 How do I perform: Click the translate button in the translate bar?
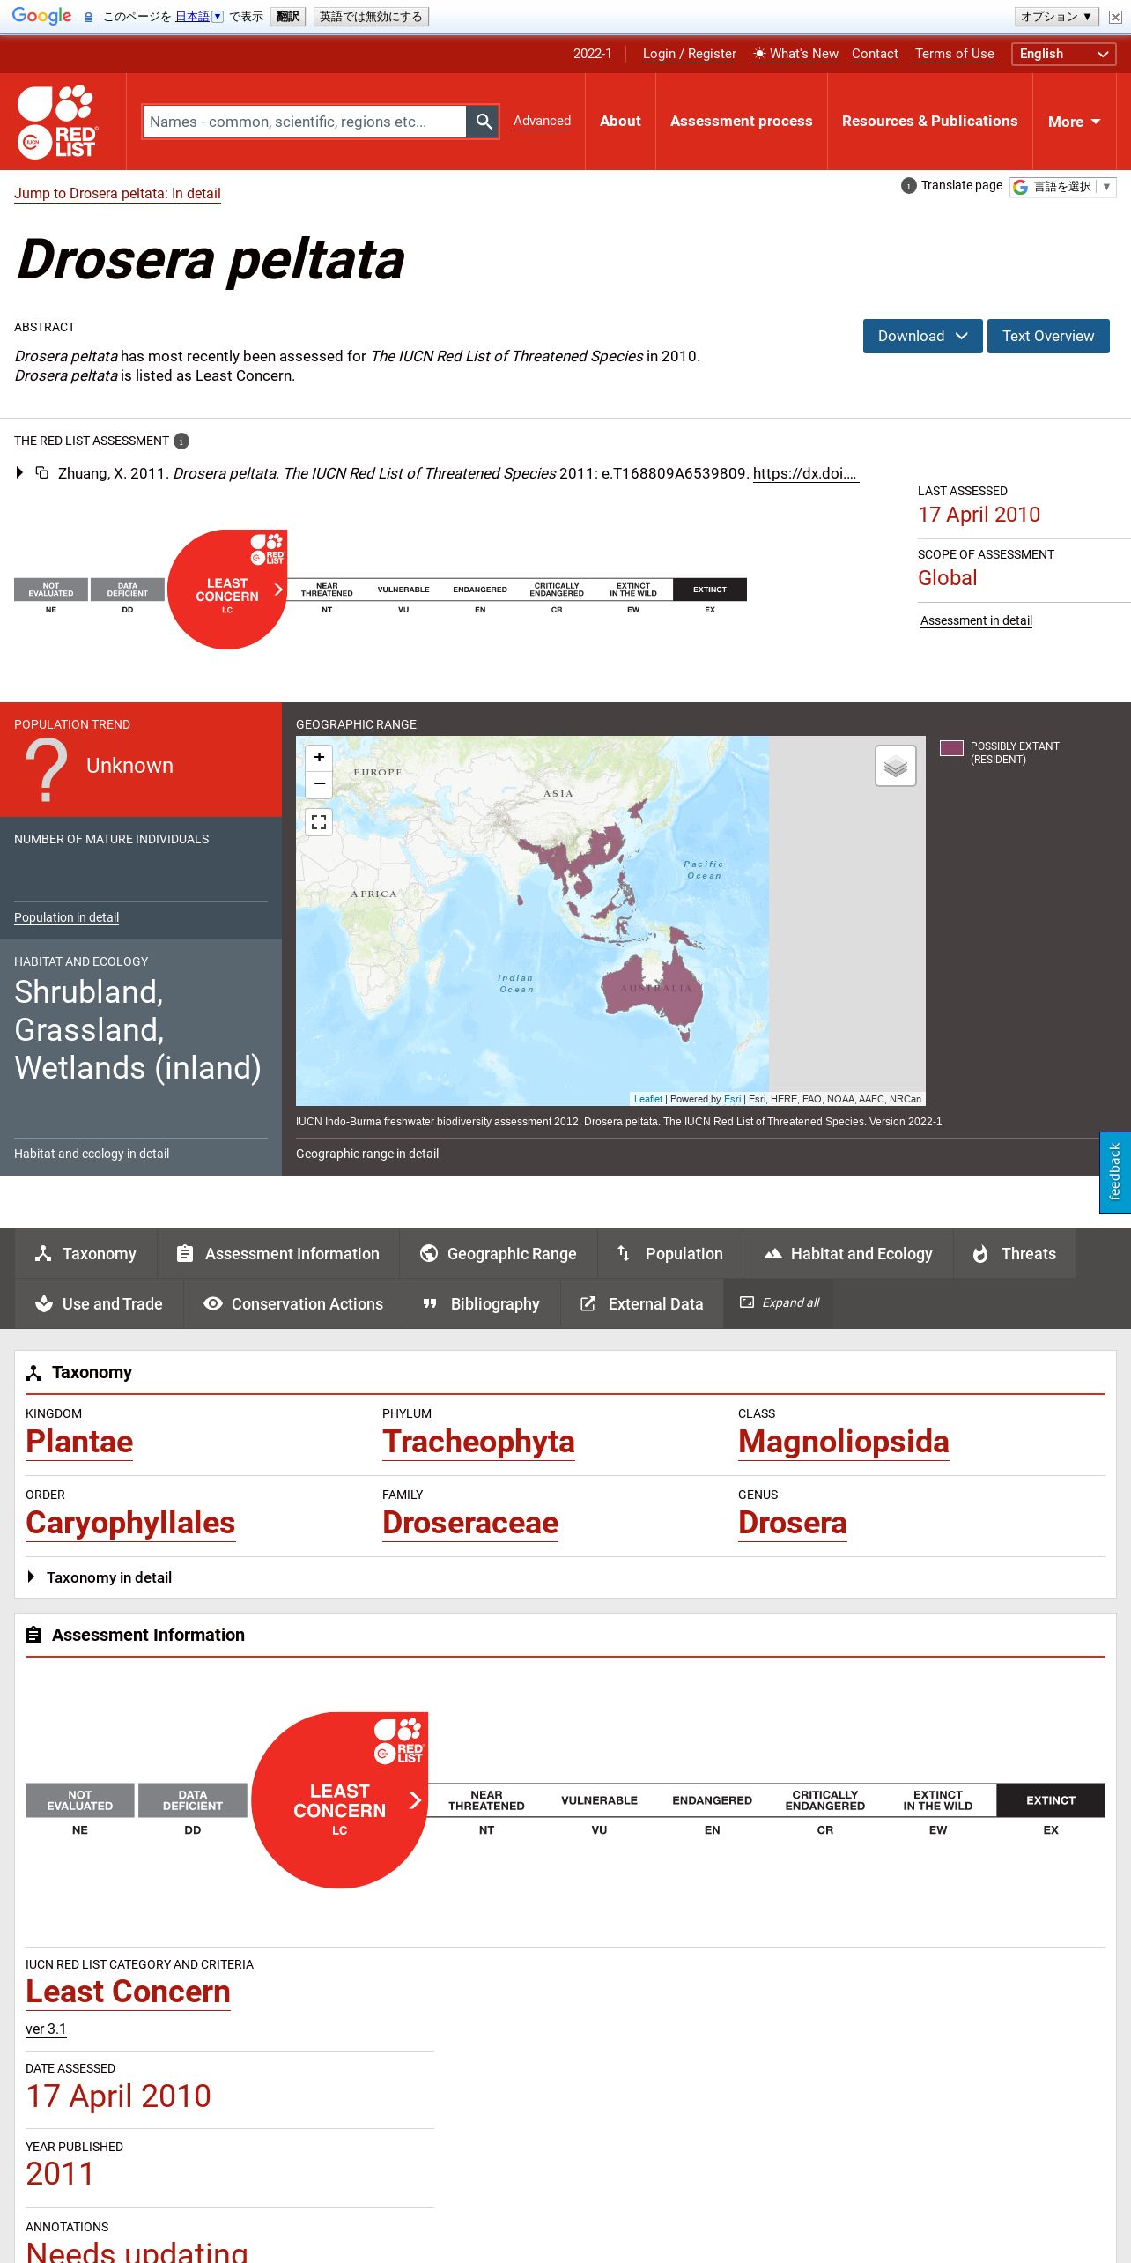coord(288,17)
